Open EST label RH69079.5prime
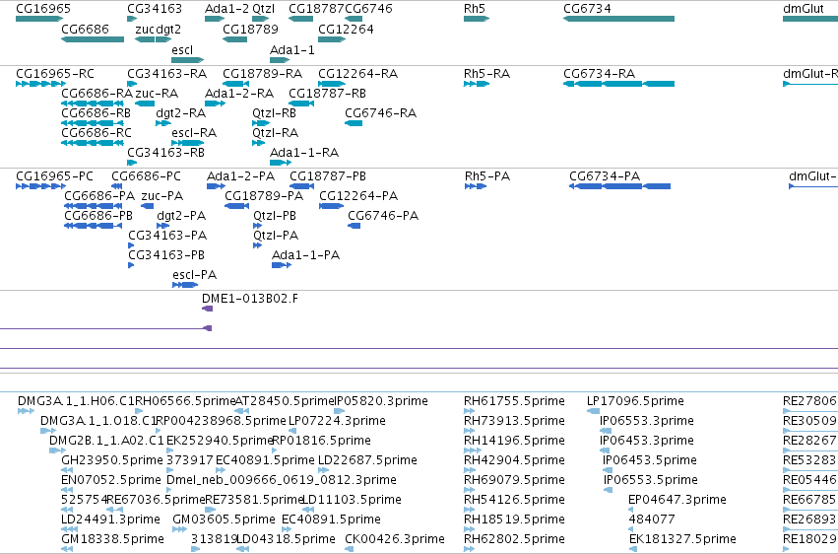 514,480
